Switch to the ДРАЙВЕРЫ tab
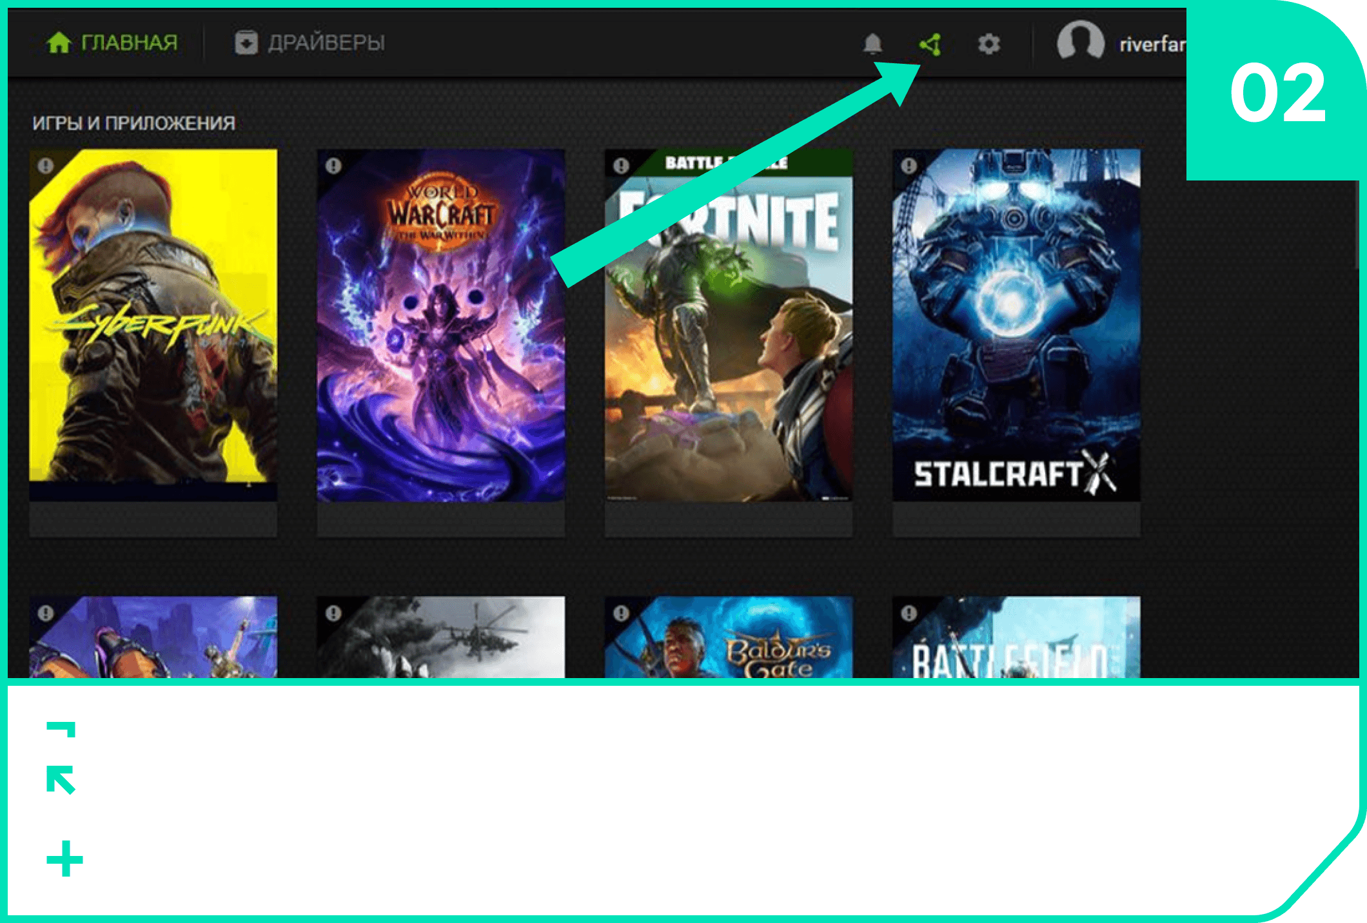 326,43
